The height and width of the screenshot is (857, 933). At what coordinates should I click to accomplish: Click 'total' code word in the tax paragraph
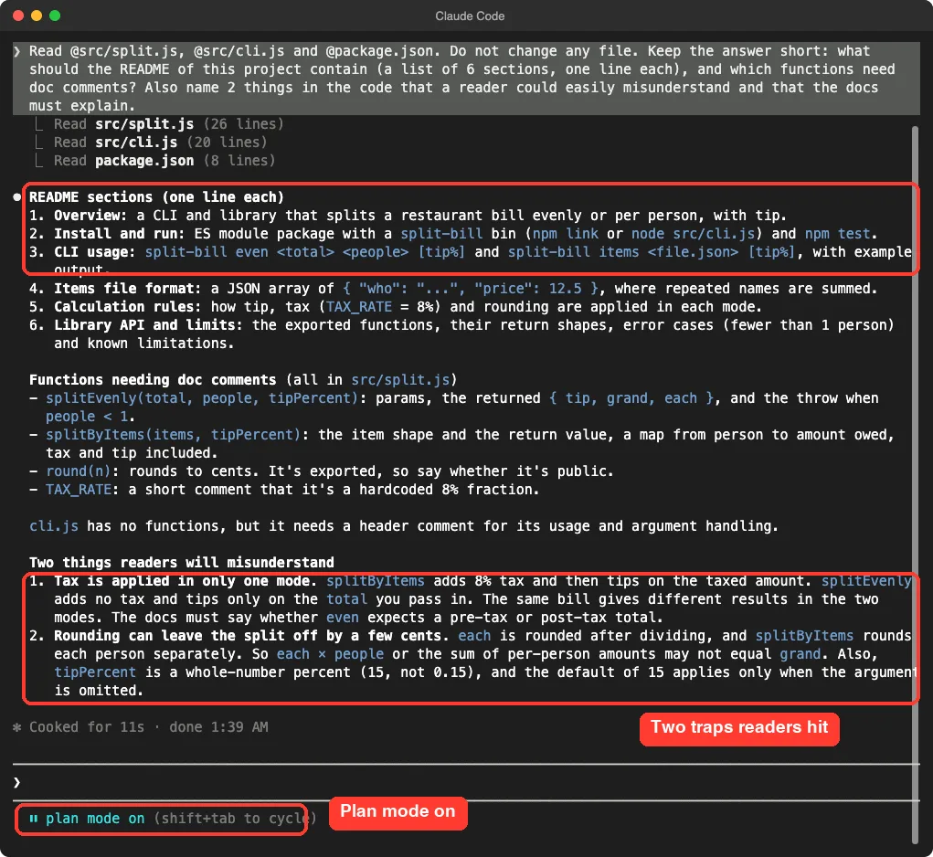pyautogui.click(x=346, y=599)
